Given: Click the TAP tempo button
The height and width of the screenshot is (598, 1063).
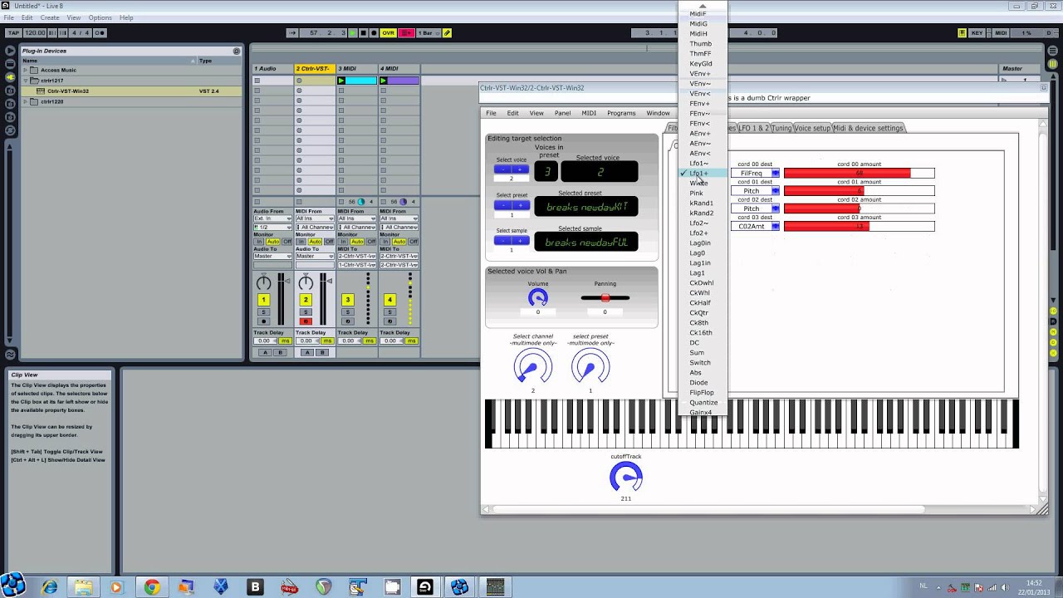Looking at the screenshot, I should click(x=13, y=33).
